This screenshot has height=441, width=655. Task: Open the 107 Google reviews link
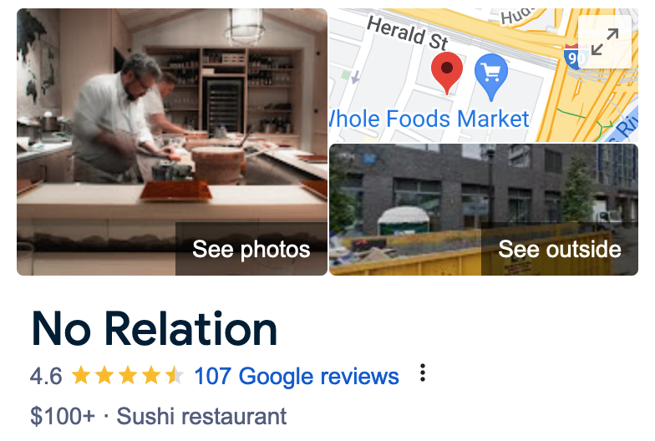click(297, 376)
